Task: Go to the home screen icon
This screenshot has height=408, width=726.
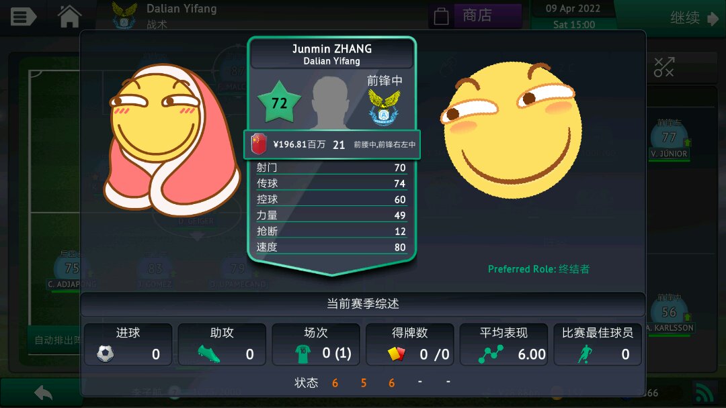Action: (x=69, y=16)
